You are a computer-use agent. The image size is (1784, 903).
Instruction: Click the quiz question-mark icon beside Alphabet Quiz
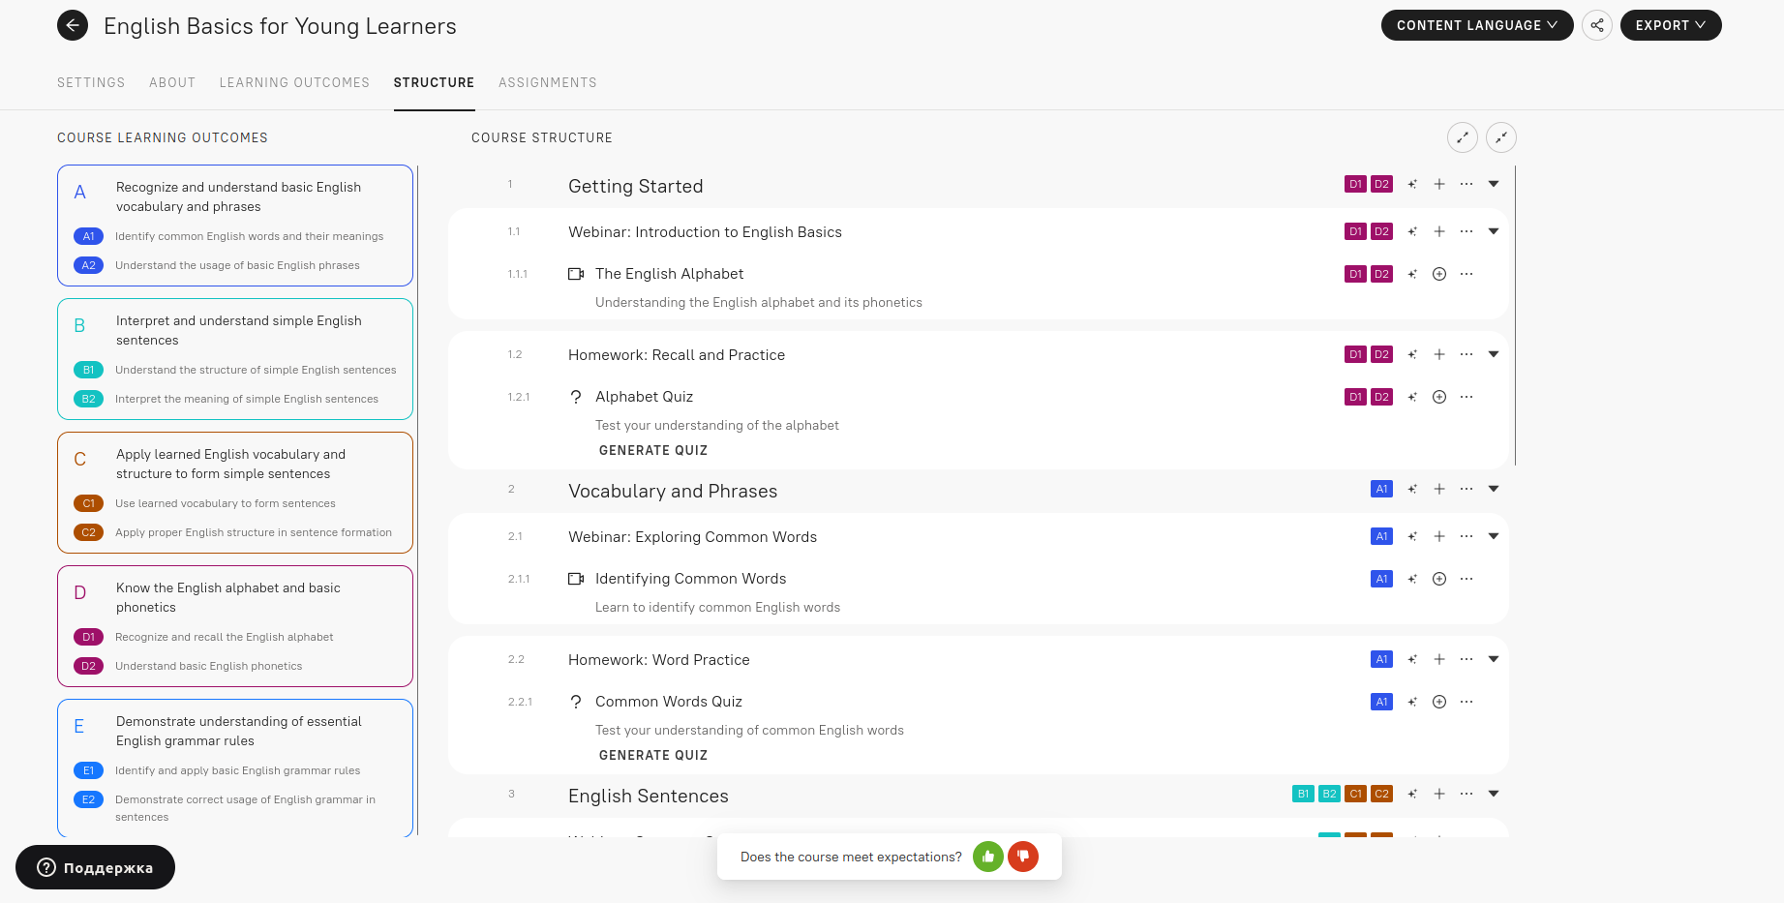coord(576,397)
